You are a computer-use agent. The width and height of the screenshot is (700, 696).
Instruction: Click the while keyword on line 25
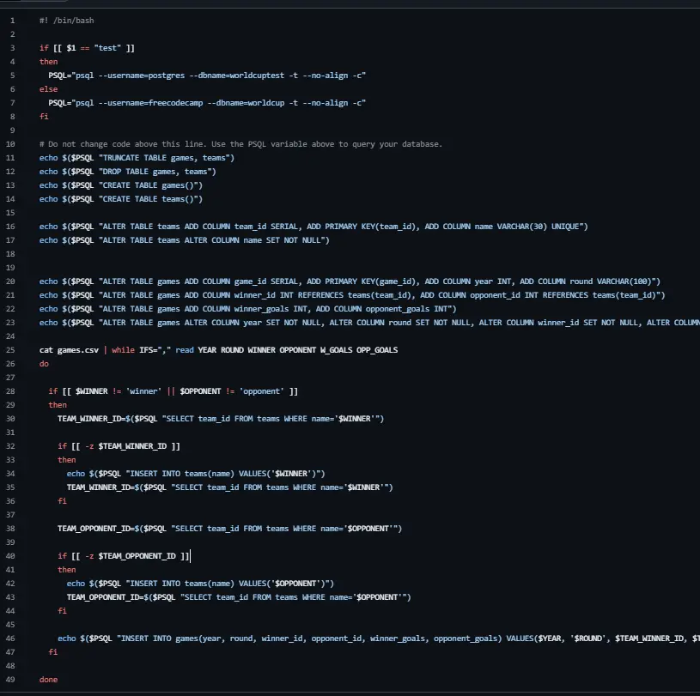(x=123, y=349)
